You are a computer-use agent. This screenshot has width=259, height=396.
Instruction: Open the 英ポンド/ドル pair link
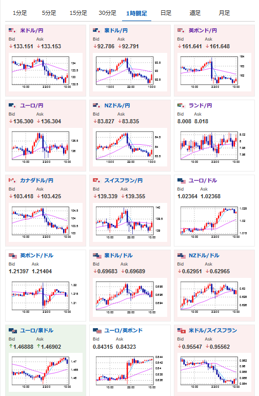(x=36, y=256)
